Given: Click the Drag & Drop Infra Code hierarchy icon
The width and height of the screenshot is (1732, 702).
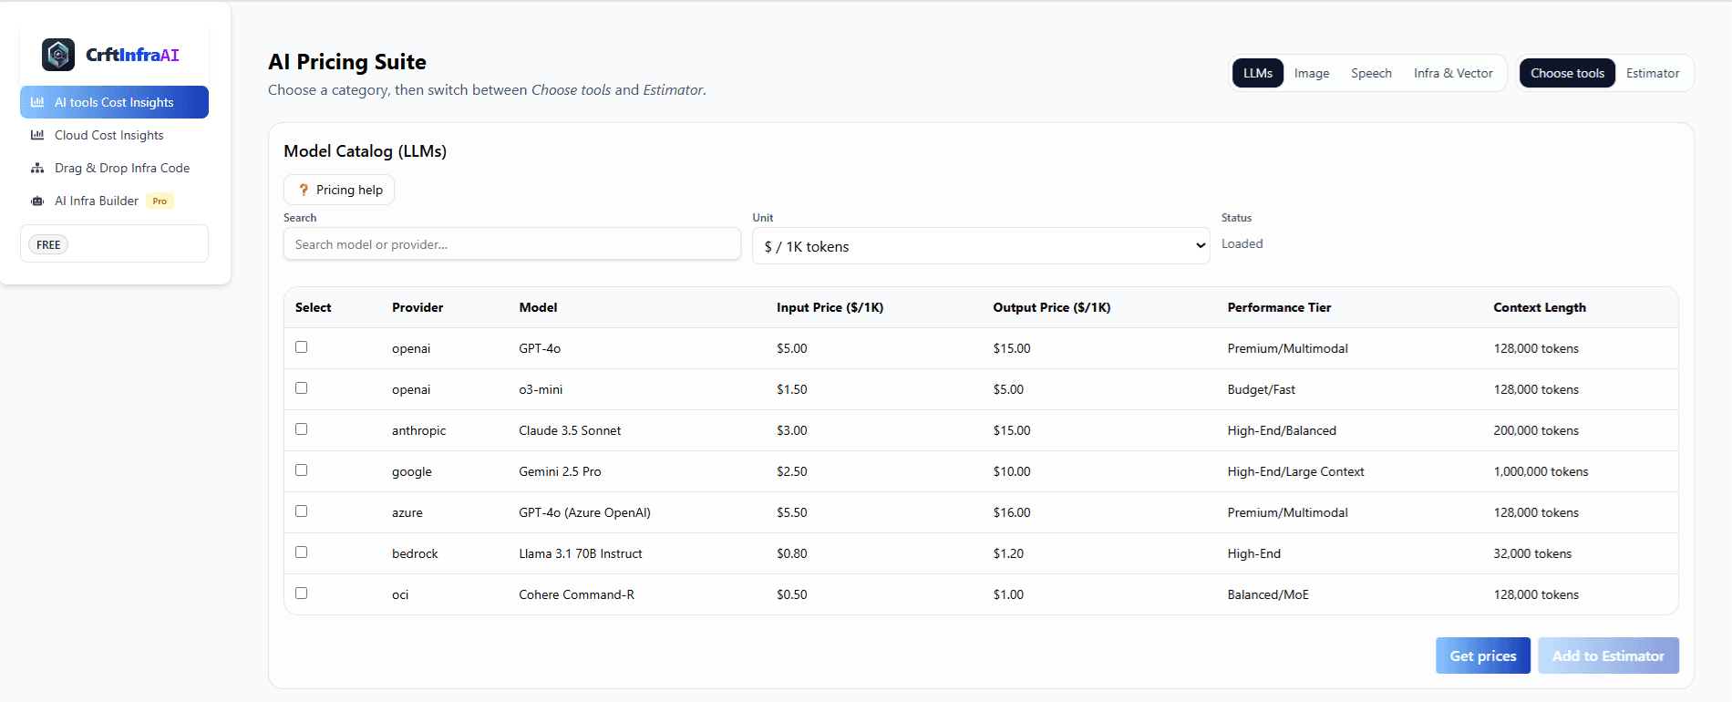Looking at the screenshot, I should point(37,168).
